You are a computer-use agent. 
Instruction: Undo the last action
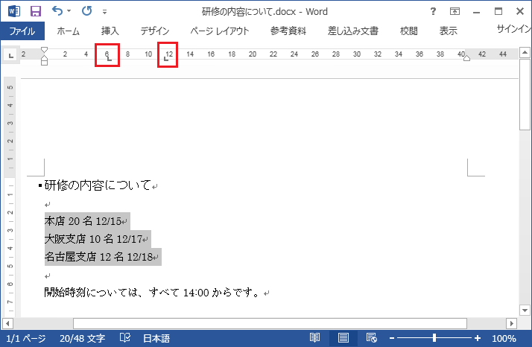click(57, 11)
